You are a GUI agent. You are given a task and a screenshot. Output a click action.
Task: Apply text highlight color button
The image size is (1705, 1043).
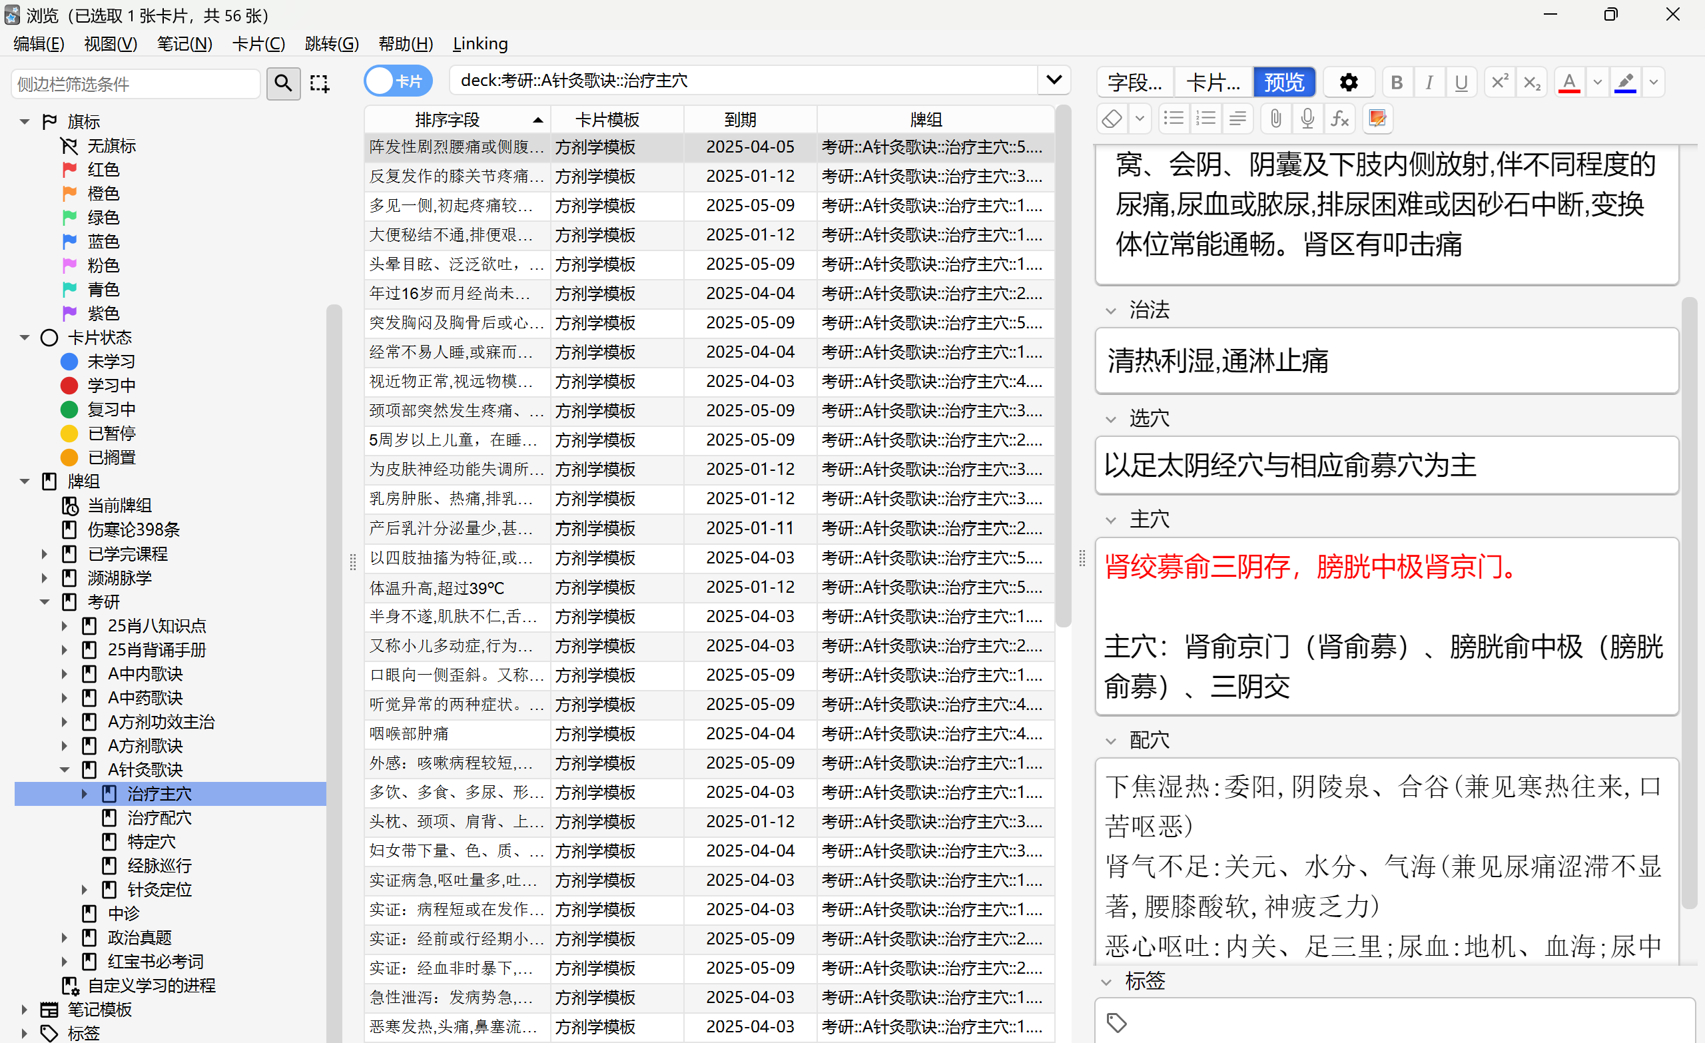click(x=1624, y=83)
